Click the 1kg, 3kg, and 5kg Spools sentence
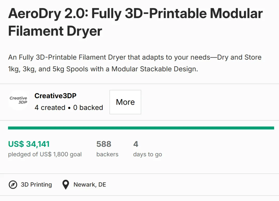Viewport: 279px width, 201px height. tap(103, 69)
